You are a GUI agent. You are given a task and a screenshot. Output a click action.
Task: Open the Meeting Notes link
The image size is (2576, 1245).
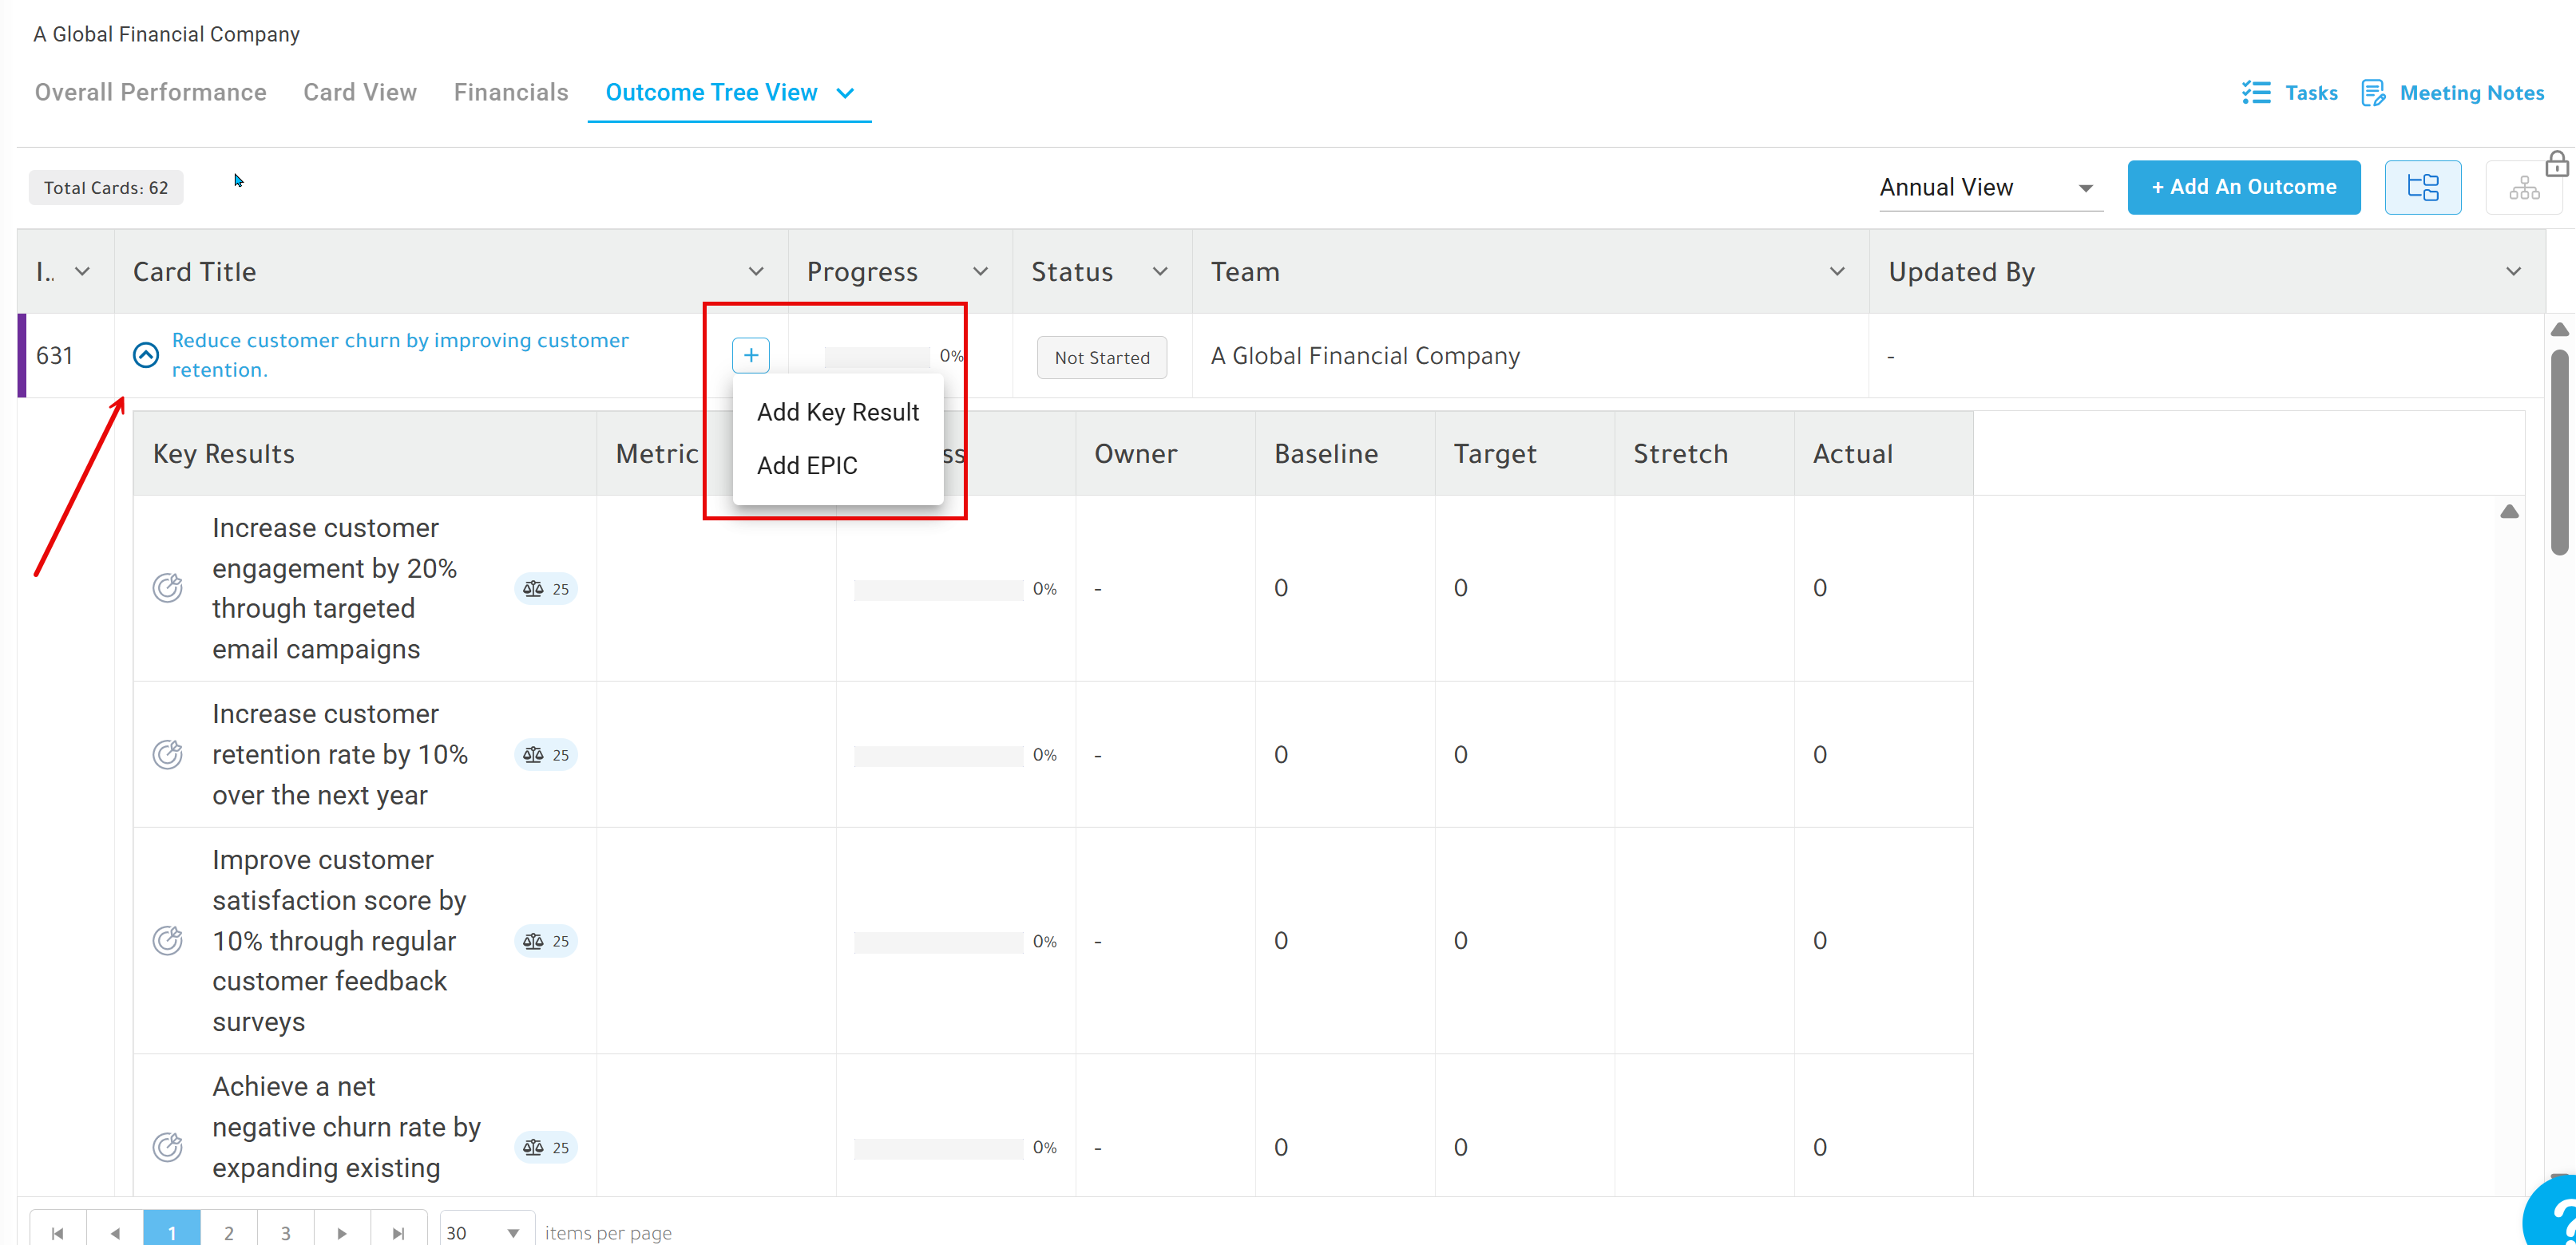pyautogui.click(x=2471, y=93)
